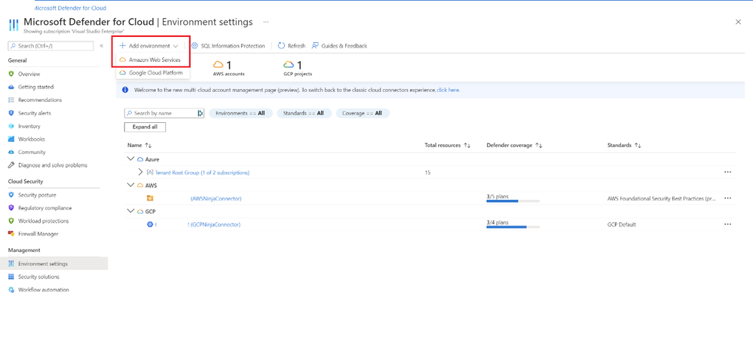Open more options for Tenant Root Group

(727, 172)
